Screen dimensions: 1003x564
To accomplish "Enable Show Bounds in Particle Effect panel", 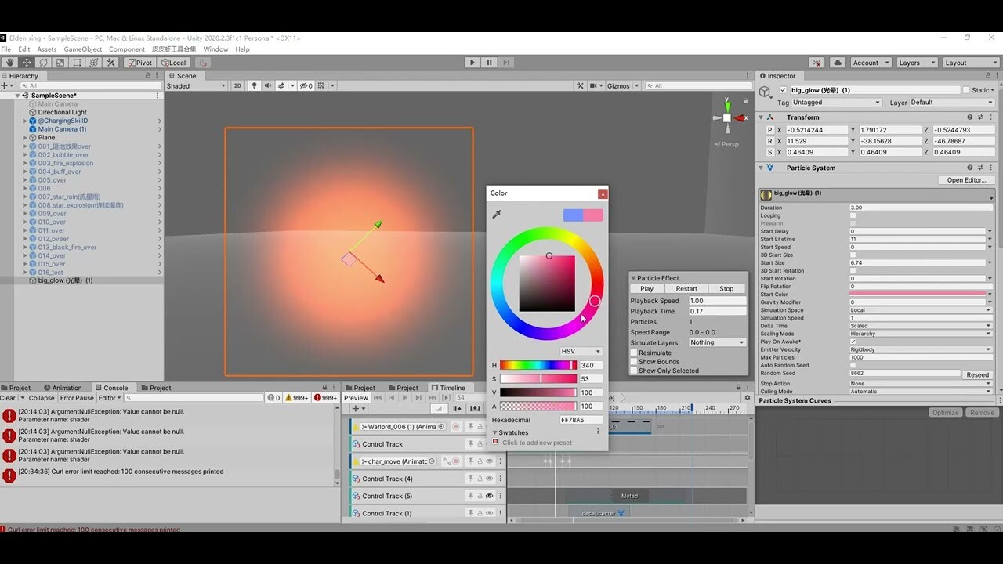I will 633,361.
